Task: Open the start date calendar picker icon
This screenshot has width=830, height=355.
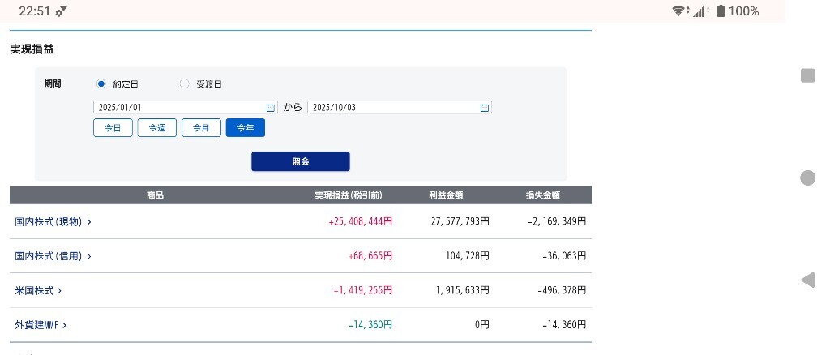Action: click(x=271, y=108)
